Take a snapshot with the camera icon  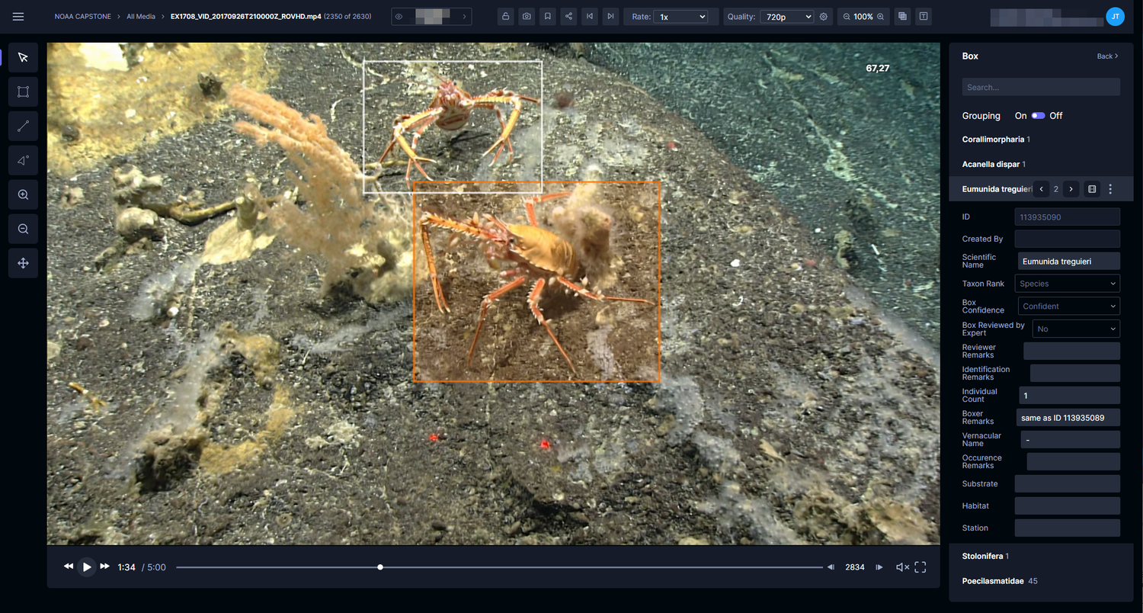pyautogui.click(x=527, y=16)
